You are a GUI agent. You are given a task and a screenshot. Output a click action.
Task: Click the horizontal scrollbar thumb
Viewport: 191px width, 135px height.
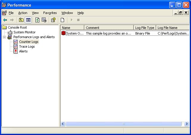(123, 124)
